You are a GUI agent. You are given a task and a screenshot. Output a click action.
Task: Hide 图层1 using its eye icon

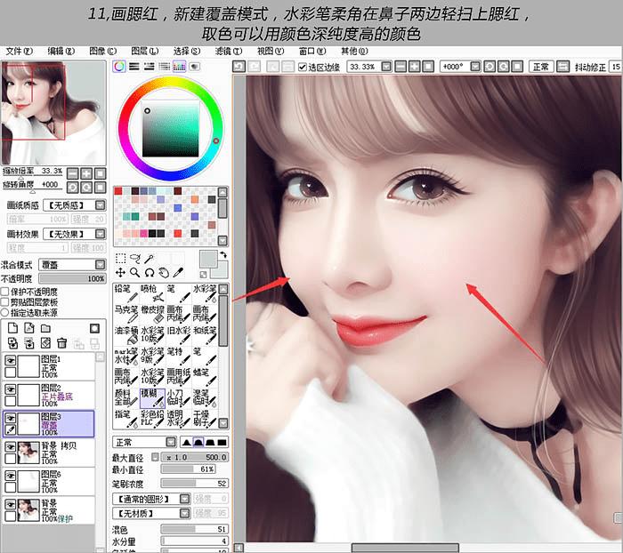click(x=11, y=360)
